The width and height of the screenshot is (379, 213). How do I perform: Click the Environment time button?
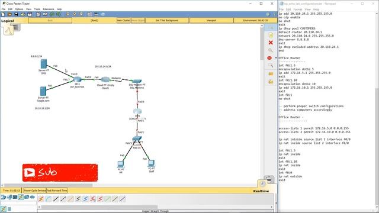click(x=255, y=21)
